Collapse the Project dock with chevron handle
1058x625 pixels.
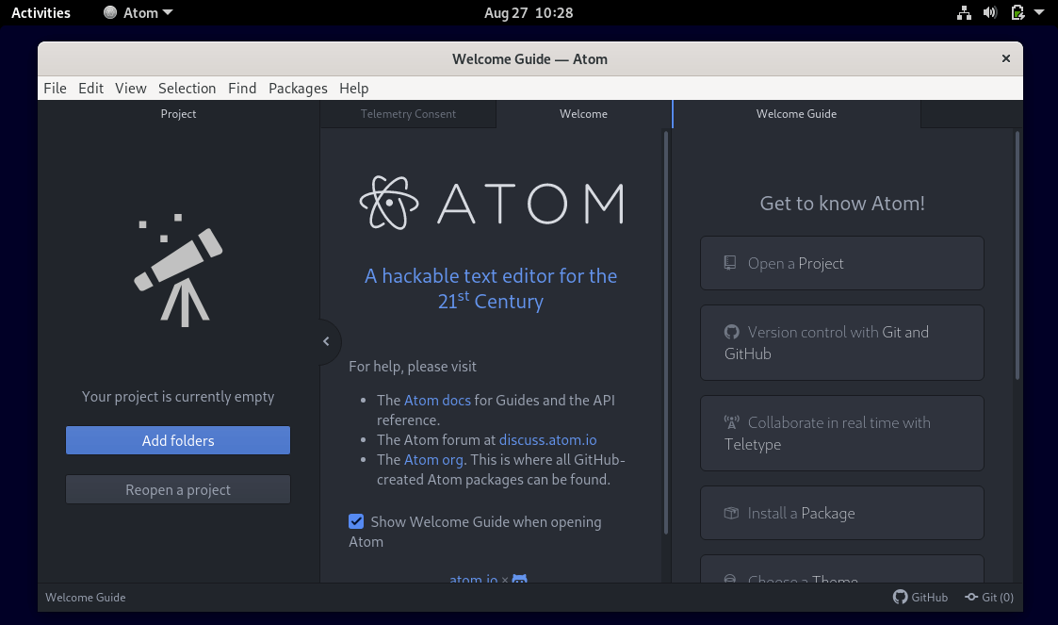point(327,341)
